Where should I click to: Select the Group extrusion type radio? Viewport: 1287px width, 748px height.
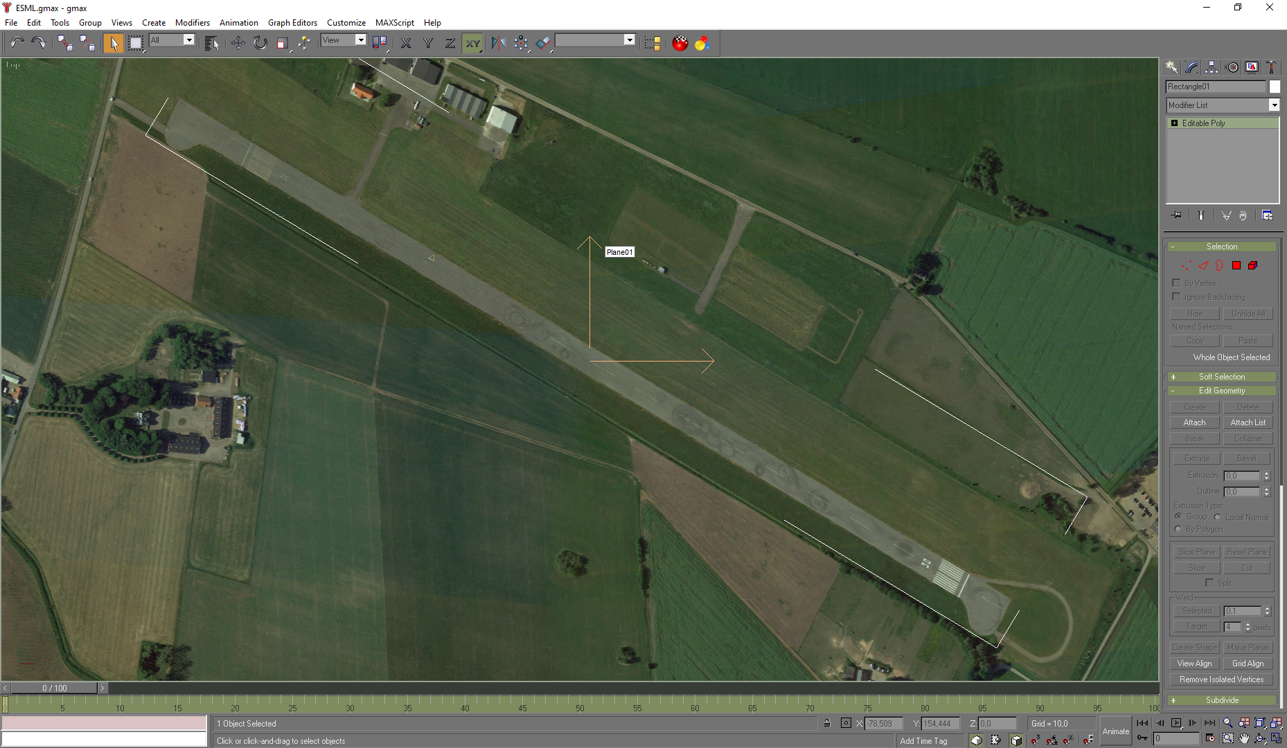tap(1178, 517)
